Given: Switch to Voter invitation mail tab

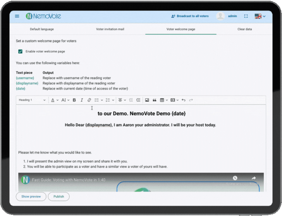Looking at the screenshot, I should point(111,29).
